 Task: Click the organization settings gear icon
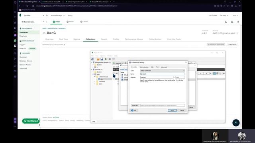click(47, 15)
